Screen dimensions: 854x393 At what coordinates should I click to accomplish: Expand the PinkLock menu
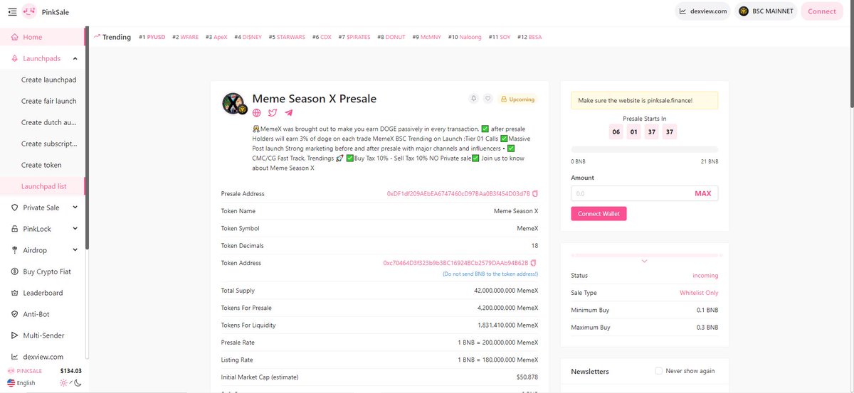(x=75, y=229)
